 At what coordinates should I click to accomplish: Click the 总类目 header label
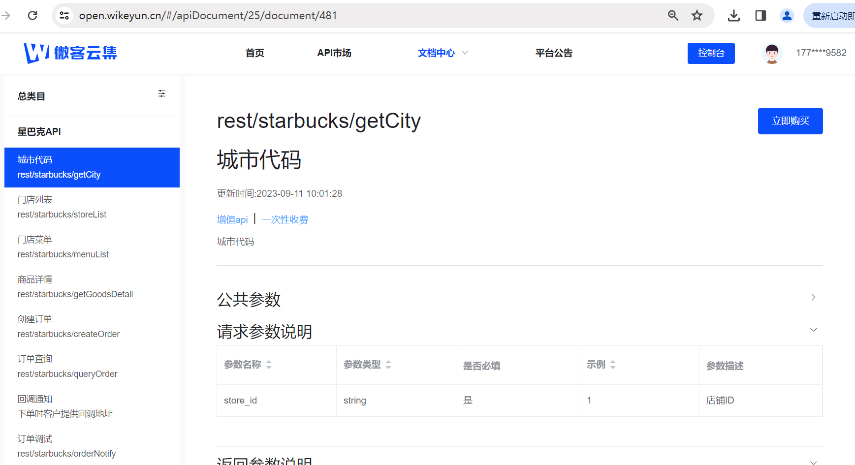(x=32, y=96)
